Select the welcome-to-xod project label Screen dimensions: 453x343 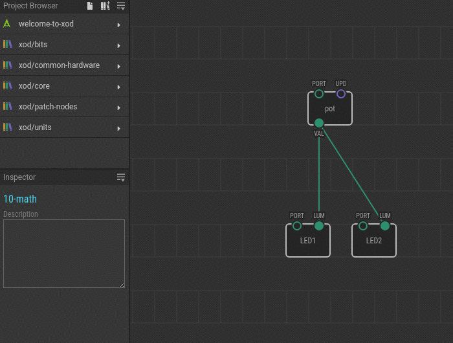pyautogui.click(x=46, y=24)
